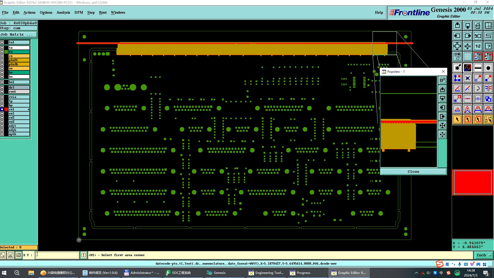Toggle the checkbox for layer ts
The height and width of the screenshot is (278, 494).
click(x=2, y=52)
